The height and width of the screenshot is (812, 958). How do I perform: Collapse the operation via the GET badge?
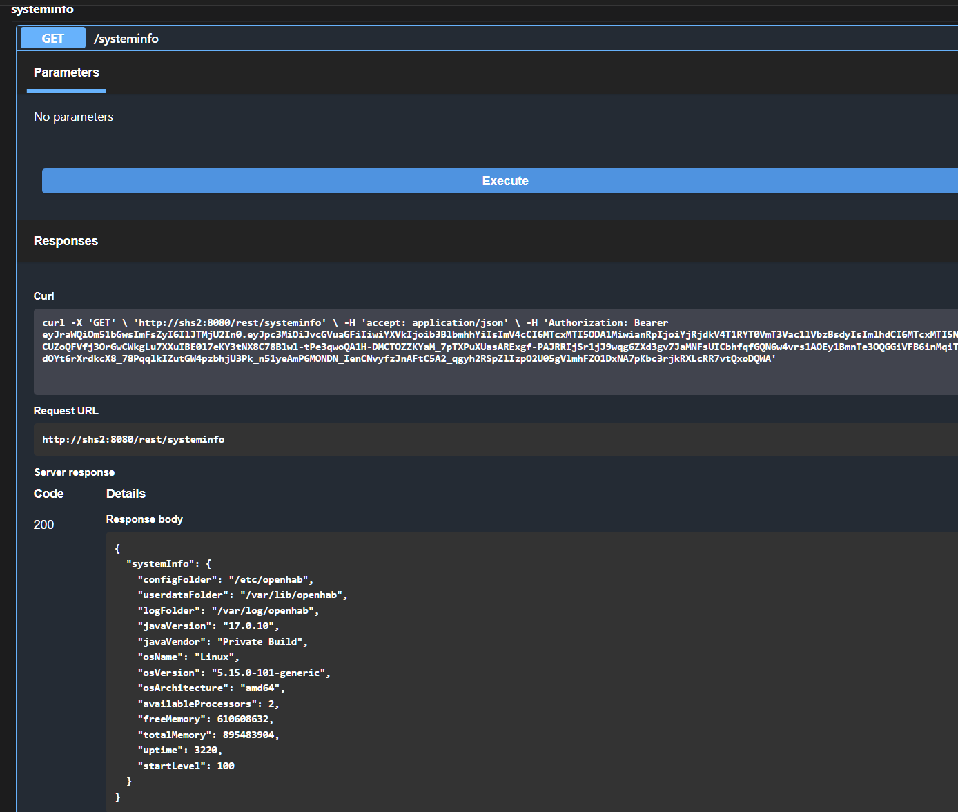pyautogui.click(x=53, y=39)
